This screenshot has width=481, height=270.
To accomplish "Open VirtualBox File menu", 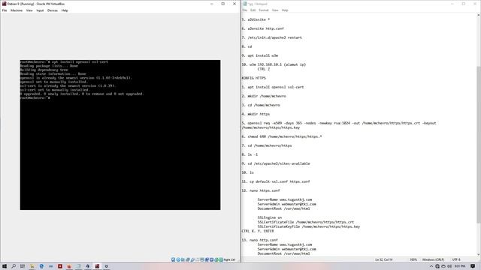I will [5, 10].
